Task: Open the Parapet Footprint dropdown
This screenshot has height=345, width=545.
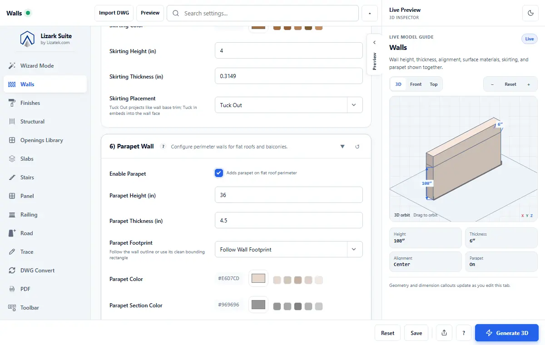Action: point(288,249)
